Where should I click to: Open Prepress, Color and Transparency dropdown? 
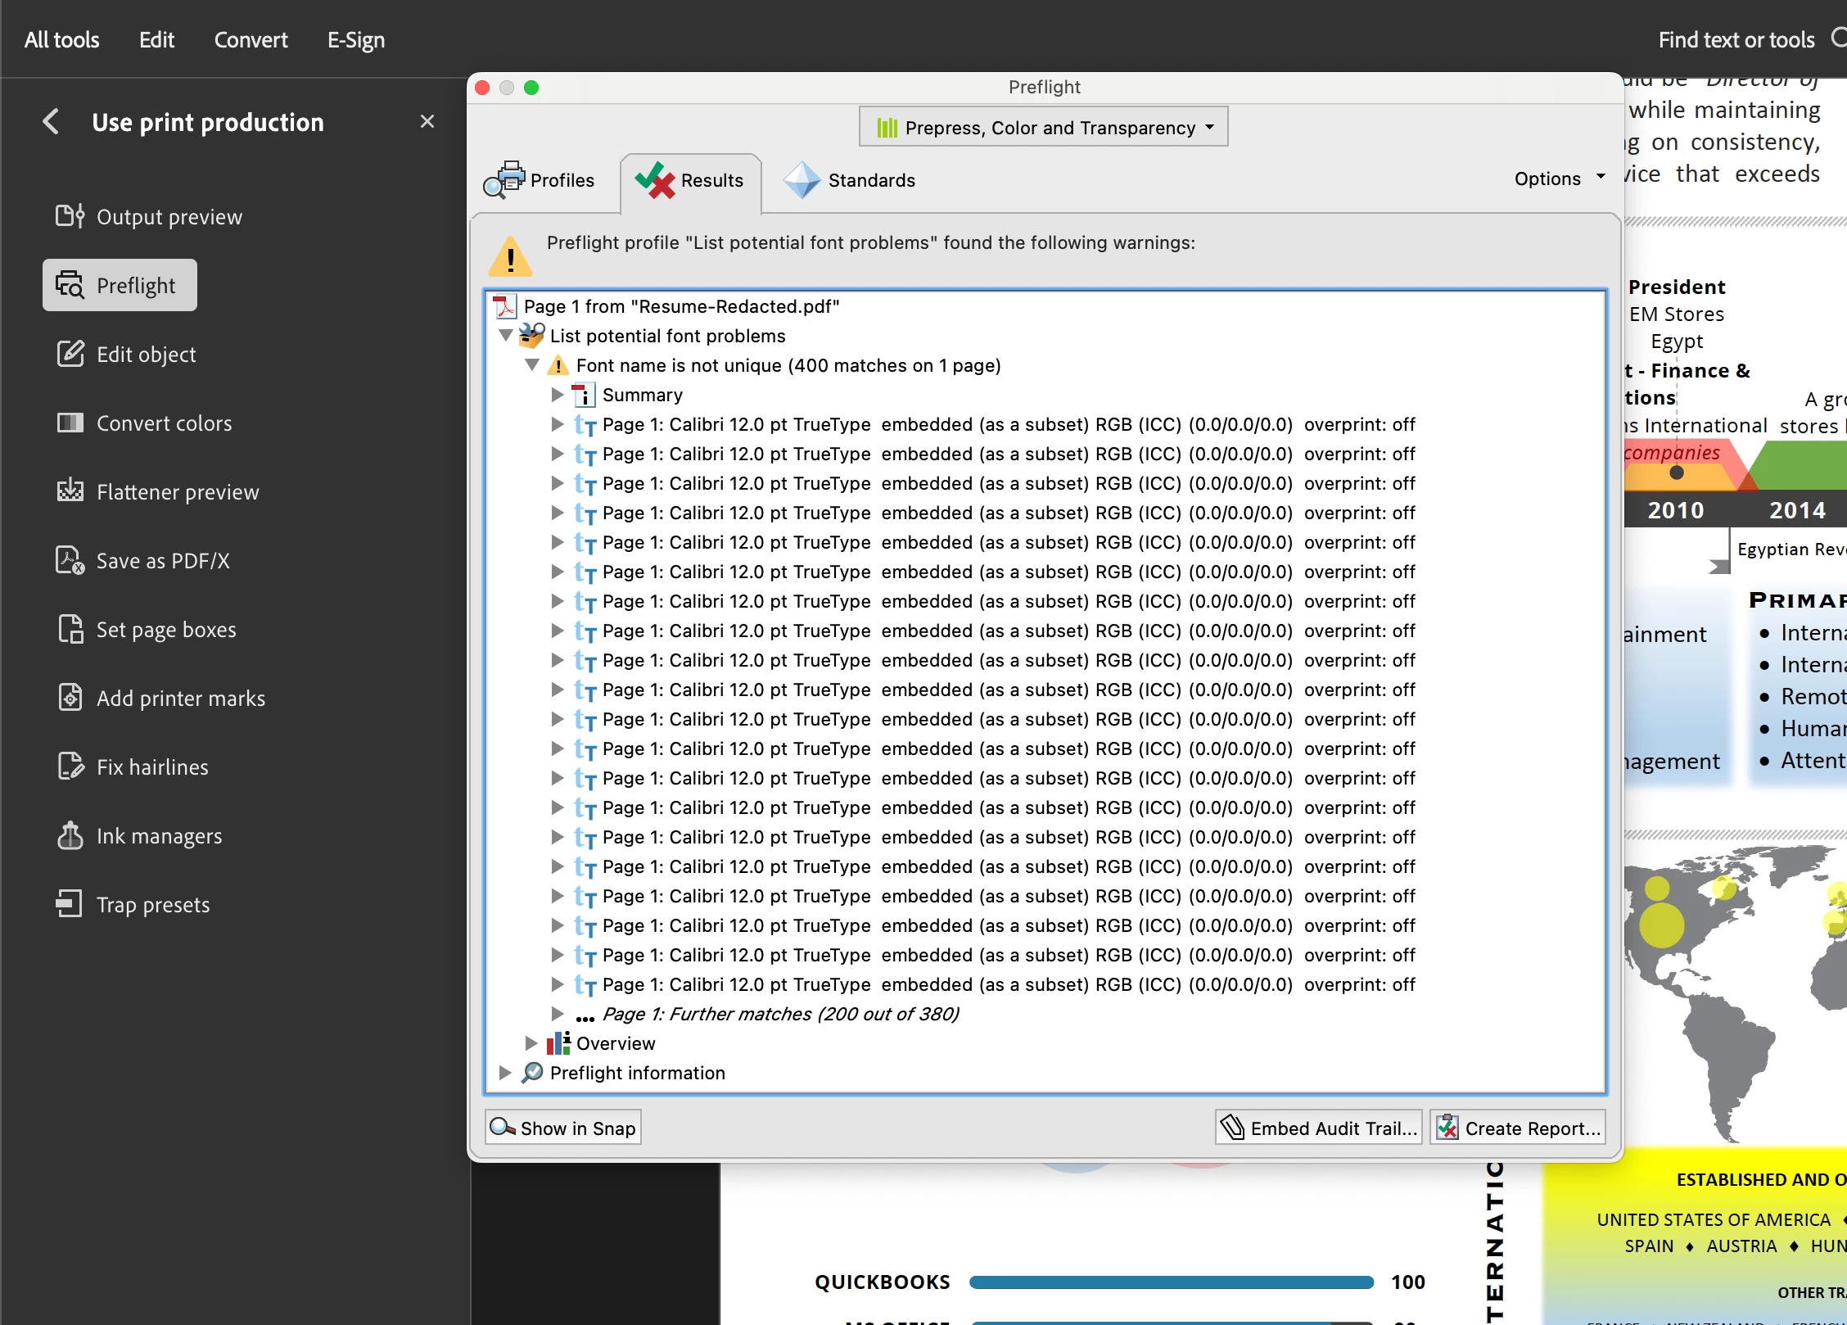pyautogui.click(x=1043, y=128)
